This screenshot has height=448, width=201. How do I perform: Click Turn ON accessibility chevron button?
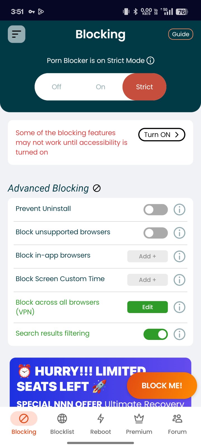pyautogui.click(x=162, y=135)
